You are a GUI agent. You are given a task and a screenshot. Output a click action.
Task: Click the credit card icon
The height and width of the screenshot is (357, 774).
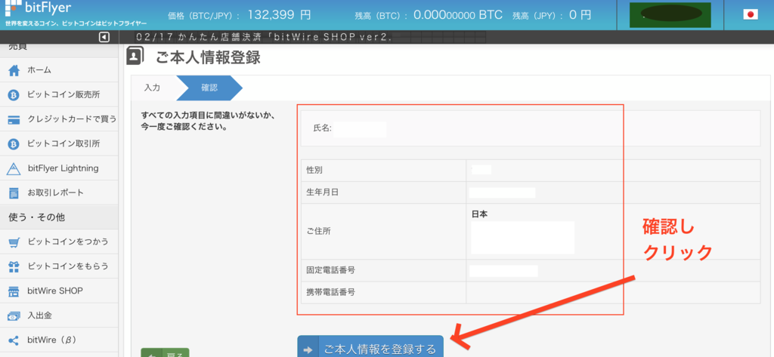click(x=14, y=119)
